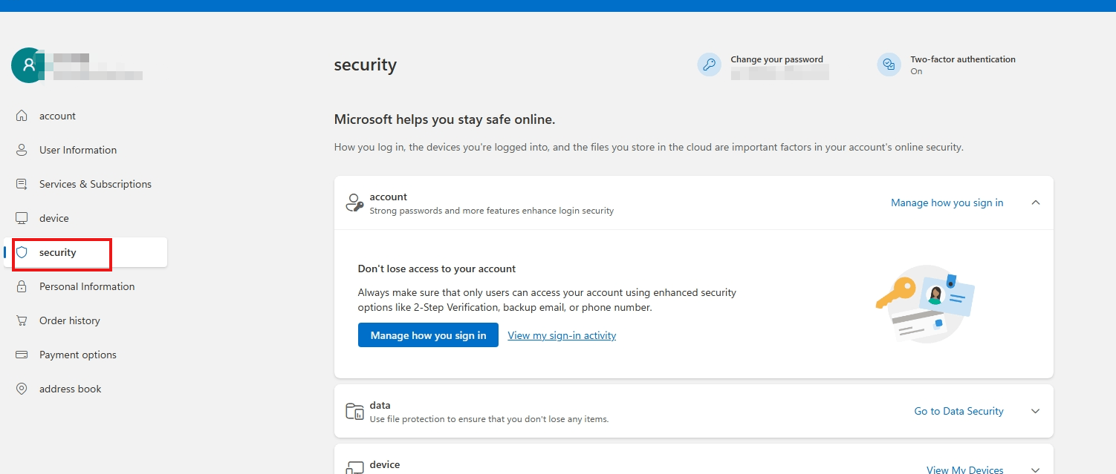Click the View My Devices link
1116x474 pixels.
[x=964, y=469]
